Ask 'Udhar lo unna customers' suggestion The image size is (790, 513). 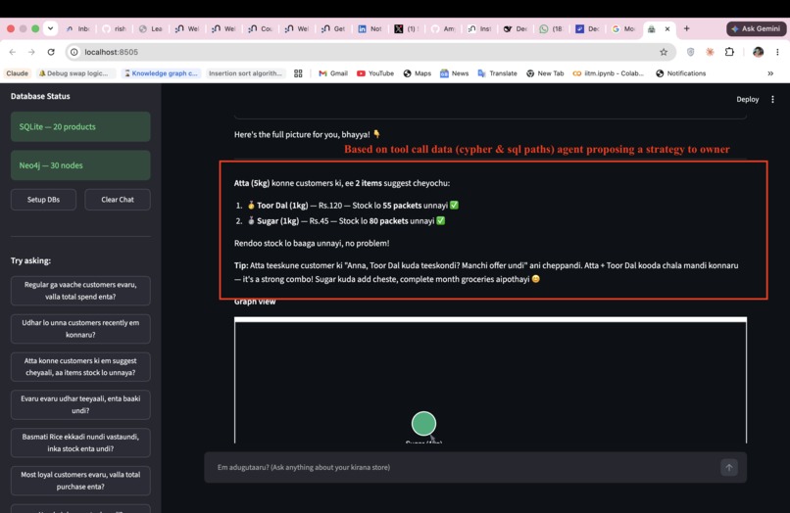(x=80, y=328)
